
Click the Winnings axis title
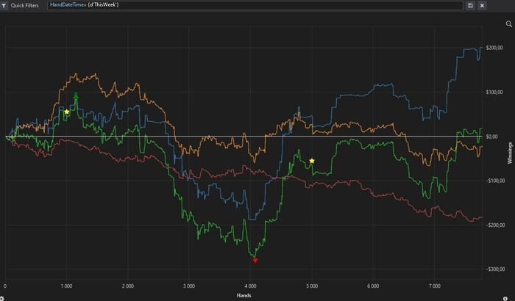click(510, 153)
